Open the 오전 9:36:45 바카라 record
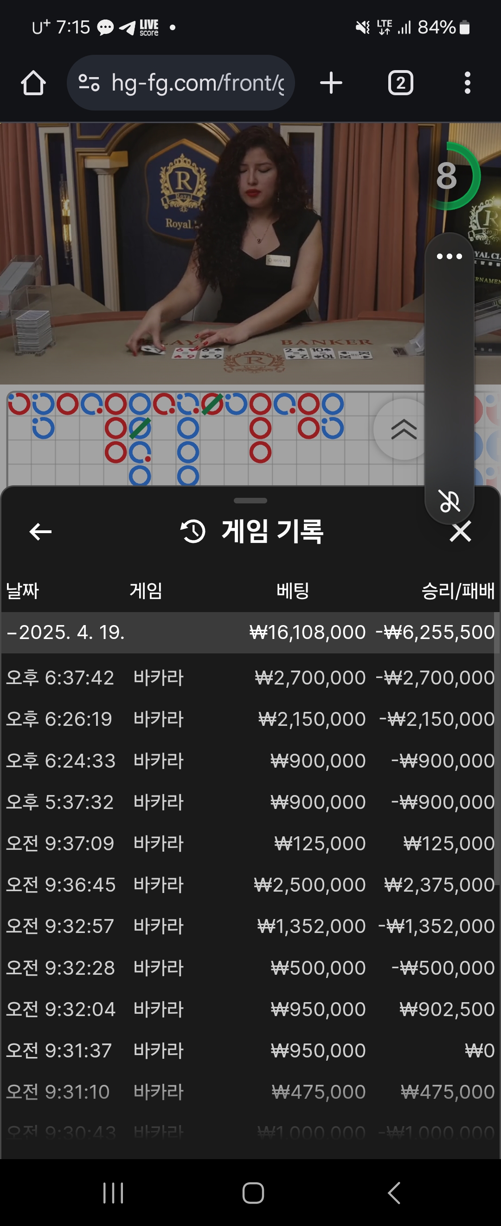This screenshot has width=501, height=1226. pyautogui.click(x=250, y=885)
